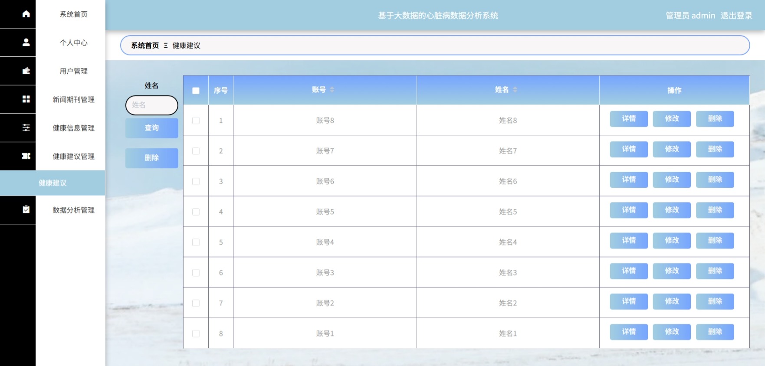Click 修改 for 姓名2
765x366 pixels.
(x=672, y=301)
